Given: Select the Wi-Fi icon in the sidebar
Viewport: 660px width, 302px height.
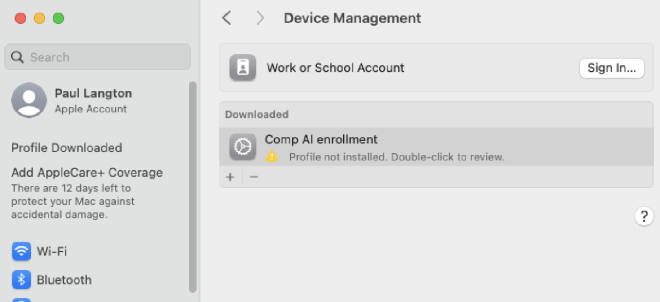Looking at the screenshot, I should [x=21, y=251].
